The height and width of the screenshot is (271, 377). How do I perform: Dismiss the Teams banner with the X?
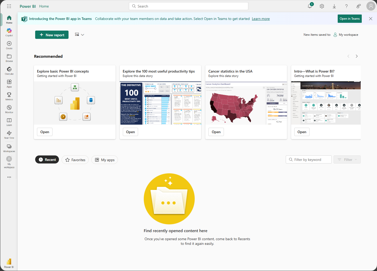point(371,19)
